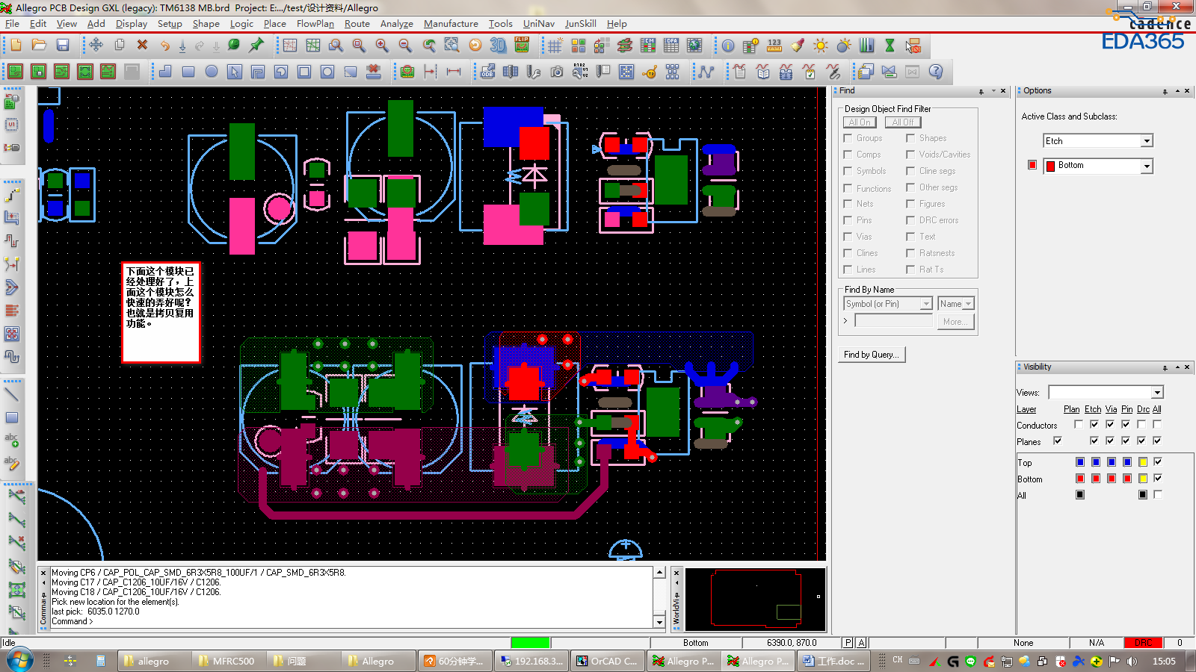Check the Shapes find filter checkbox

910,138
